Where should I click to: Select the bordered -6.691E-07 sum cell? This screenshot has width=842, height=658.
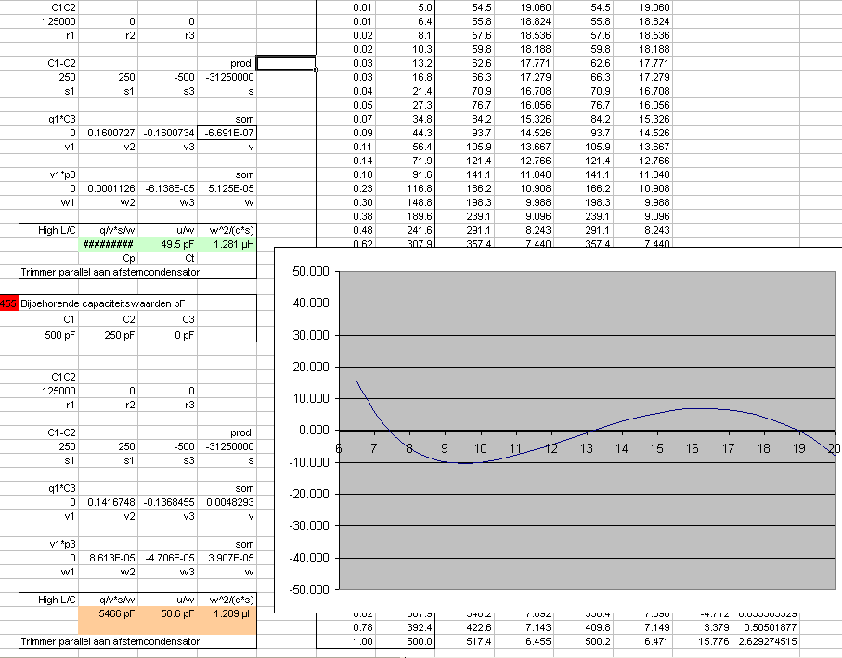(227, 133)
